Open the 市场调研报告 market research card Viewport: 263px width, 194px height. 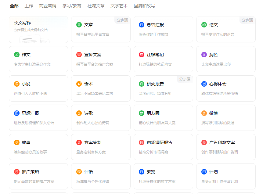(x=163, y=147)
